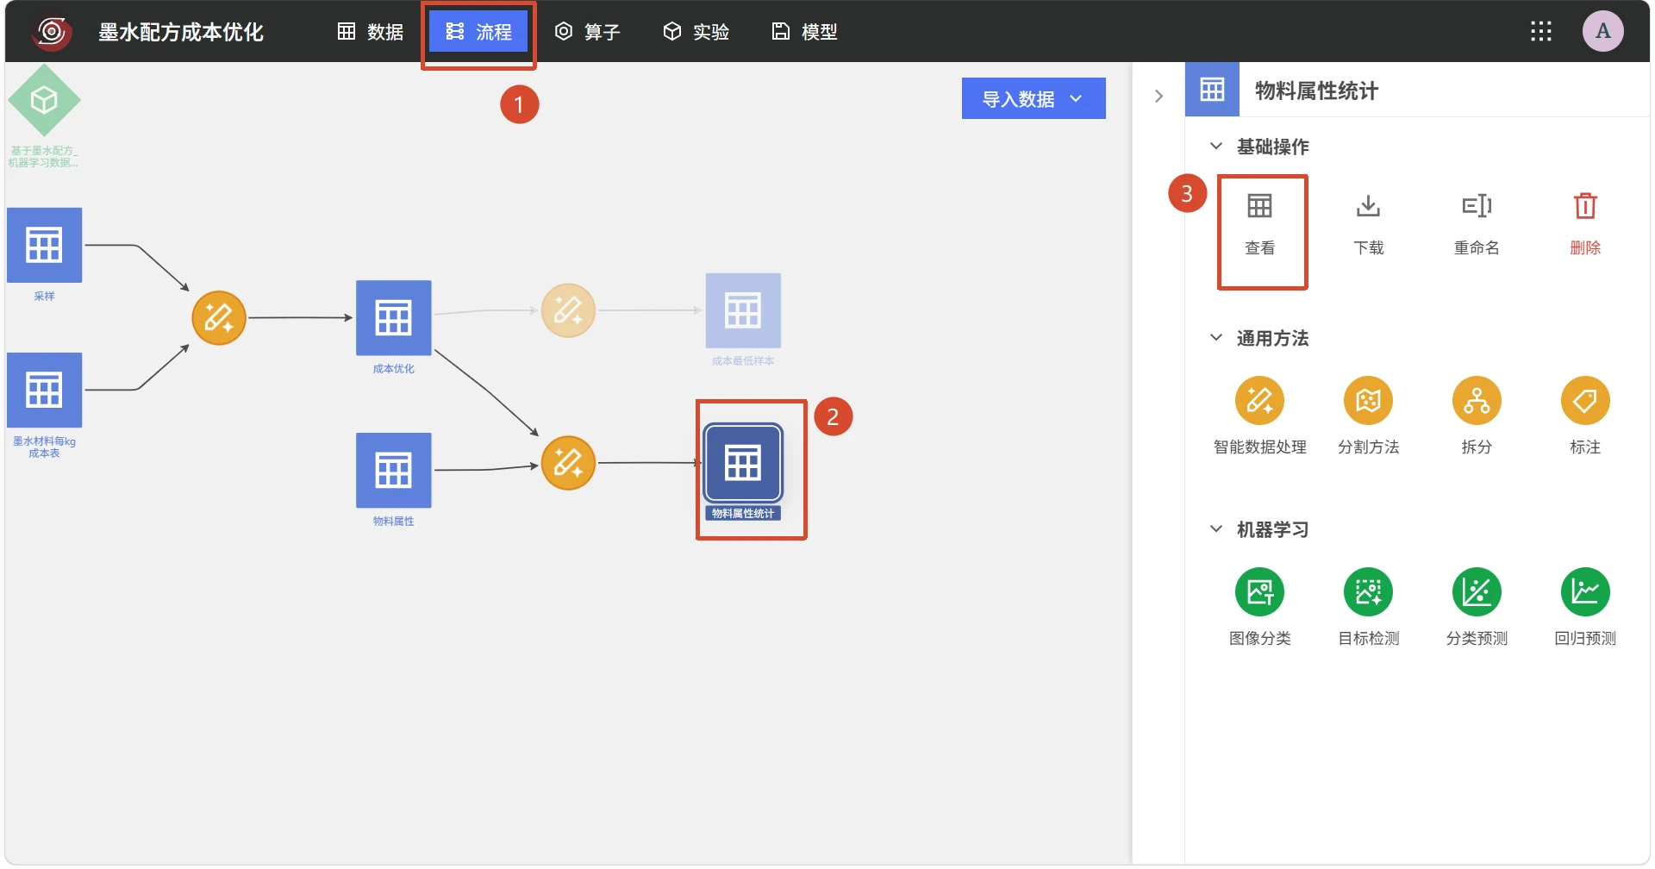Open 图像分类 image classification
The width and height of the screenshot is (1655, 869).
pos(1259,592)
